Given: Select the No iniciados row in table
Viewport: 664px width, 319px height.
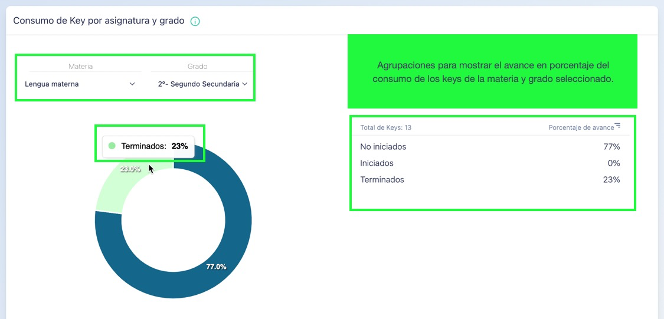Looking at the screenshot, I should click(x=490, y=147).
